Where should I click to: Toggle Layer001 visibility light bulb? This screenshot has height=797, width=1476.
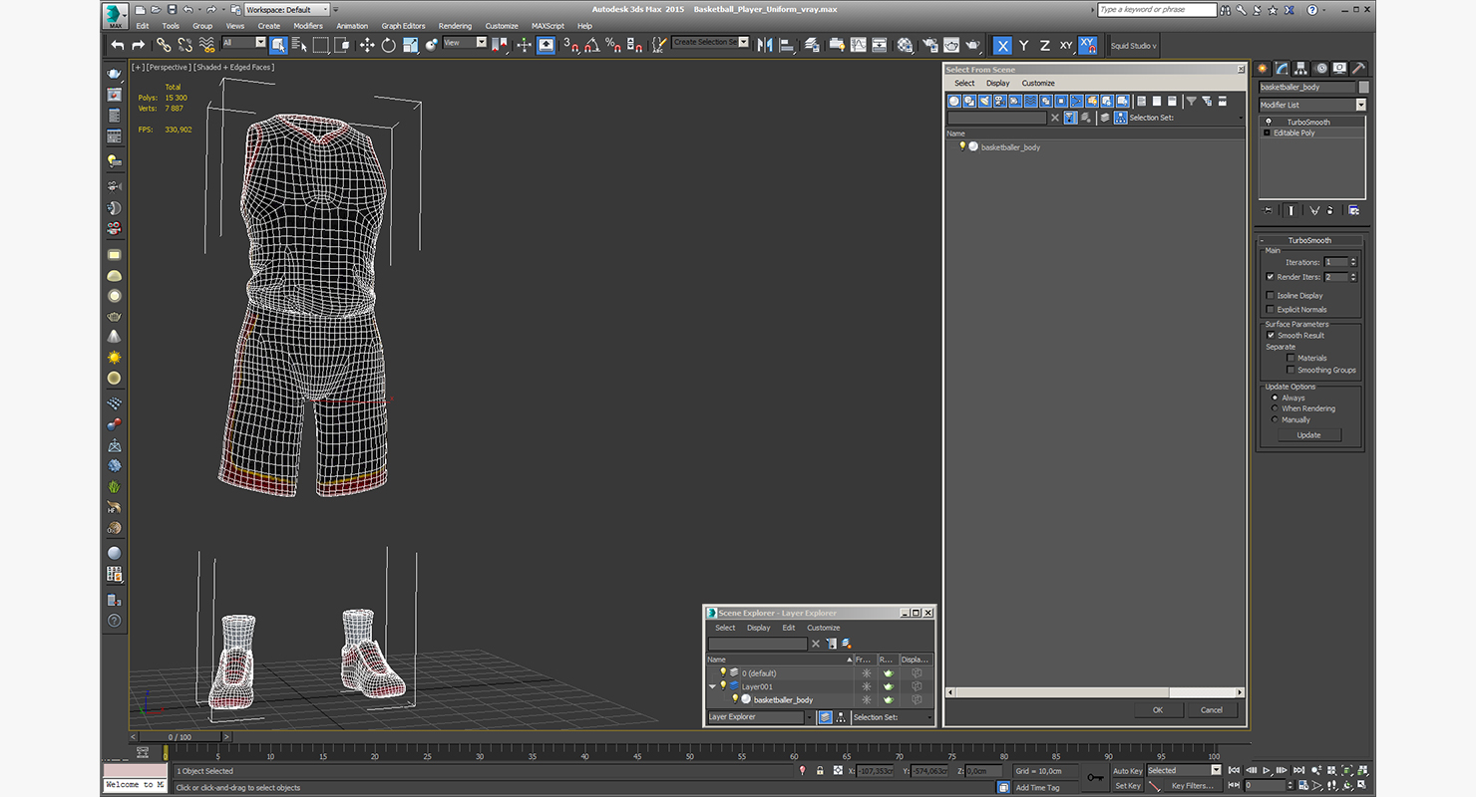click(x=723, y=686)
